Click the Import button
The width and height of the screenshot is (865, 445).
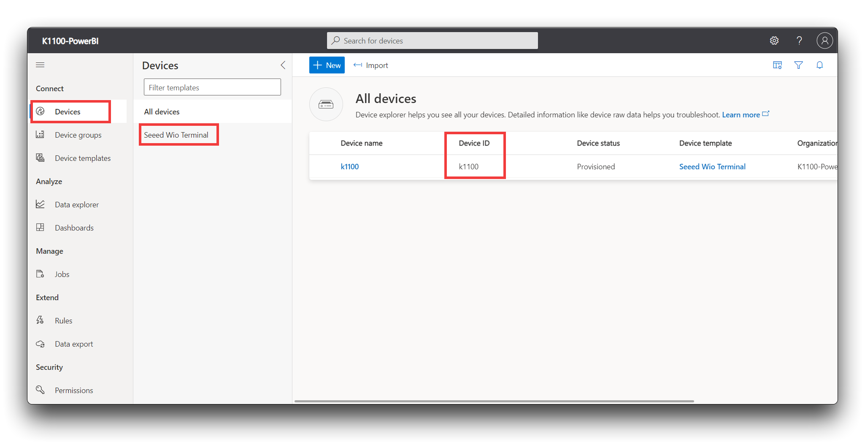click(x=371, y=65)
